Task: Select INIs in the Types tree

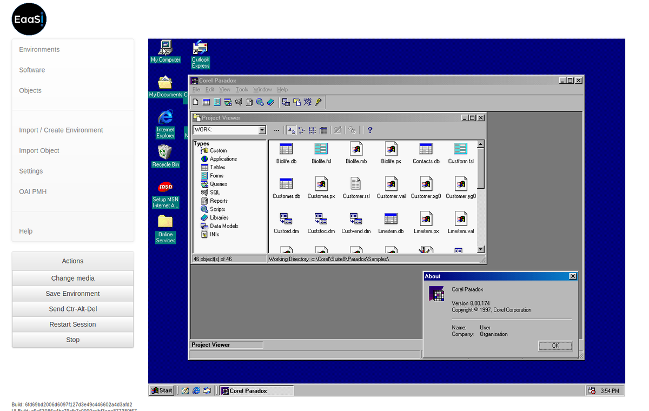Action: coord(210,234)
